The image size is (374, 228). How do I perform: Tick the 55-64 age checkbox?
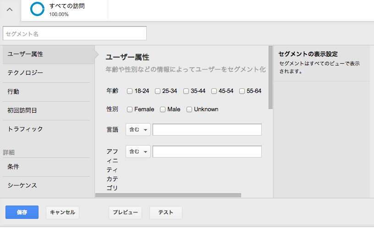pyautogui.click(x=242, y=91)
